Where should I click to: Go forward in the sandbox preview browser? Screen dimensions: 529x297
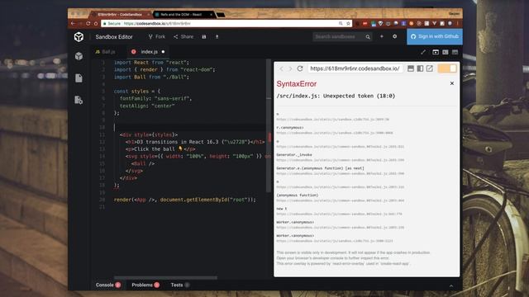(290, 68)
